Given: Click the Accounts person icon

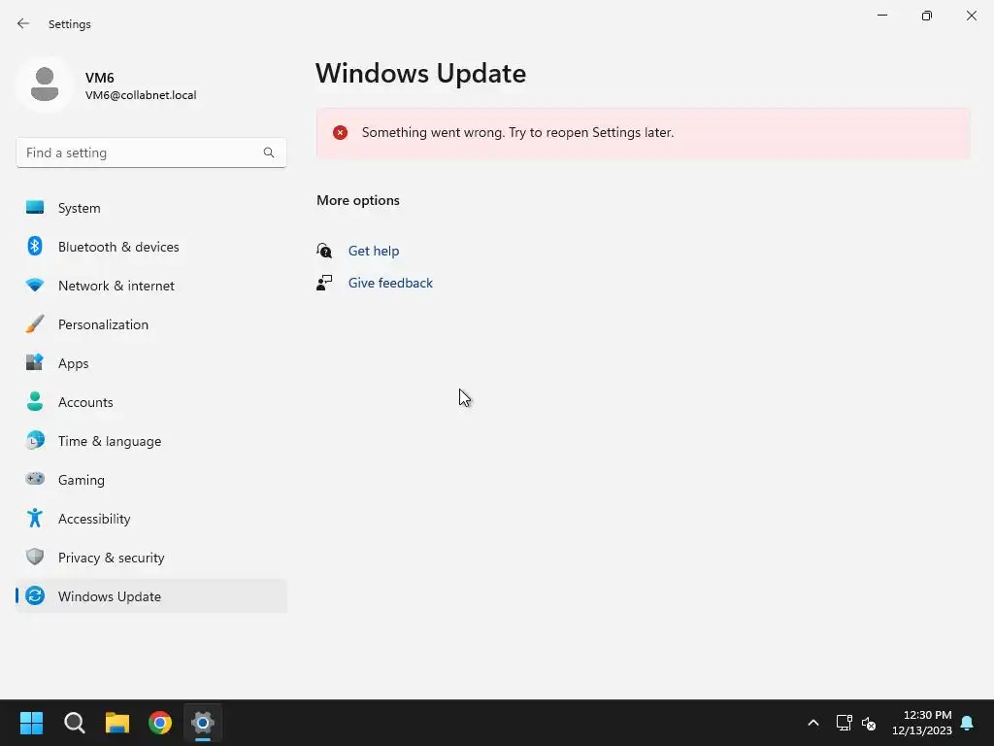Looking at the screenshot, I should click(x=35, y=401).
